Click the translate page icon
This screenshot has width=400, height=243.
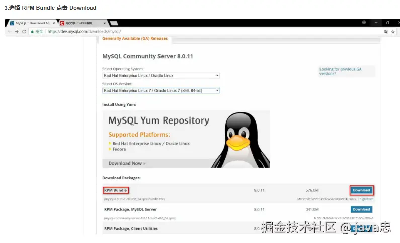tap(386, 31)
